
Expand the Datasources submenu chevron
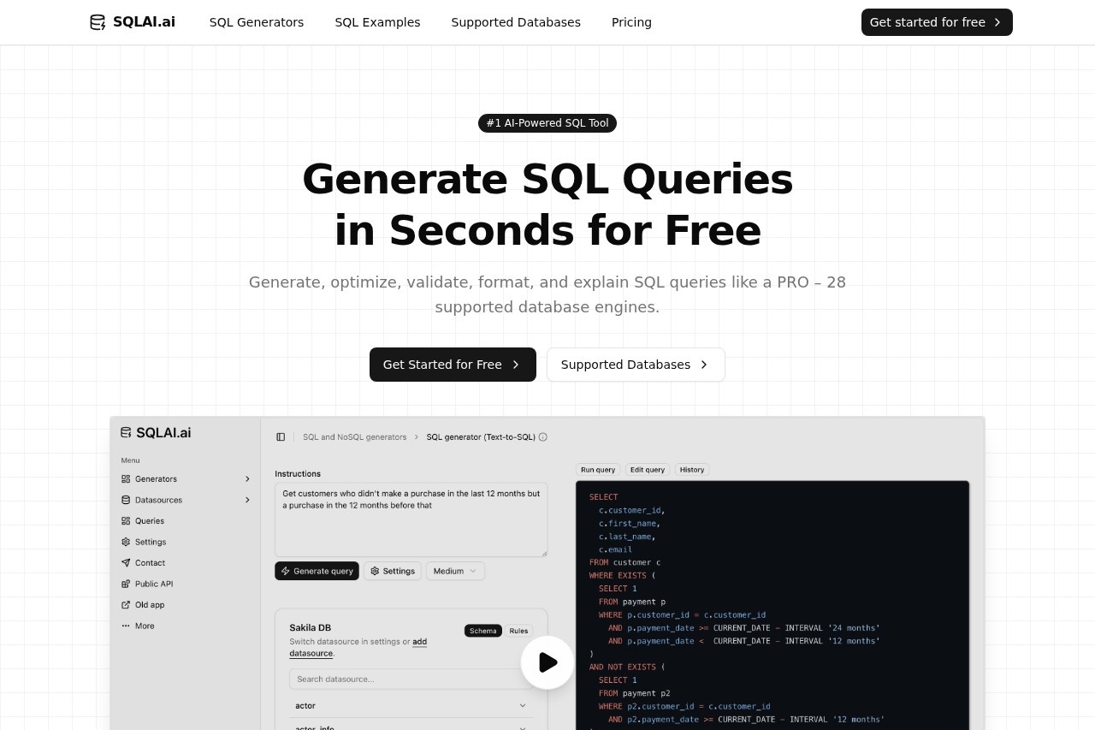pyautogui.click(x=247, y=500)
